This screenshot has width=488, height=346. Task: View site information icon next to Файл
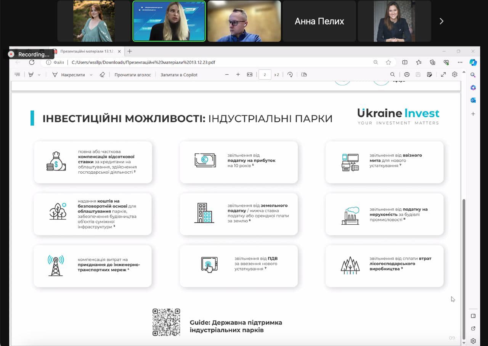coord(48,62)
